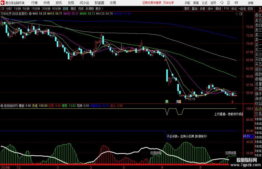The image size is (262, 169).
Task: Click the 统计 statistics button
Action: click(x=210, y=9)
